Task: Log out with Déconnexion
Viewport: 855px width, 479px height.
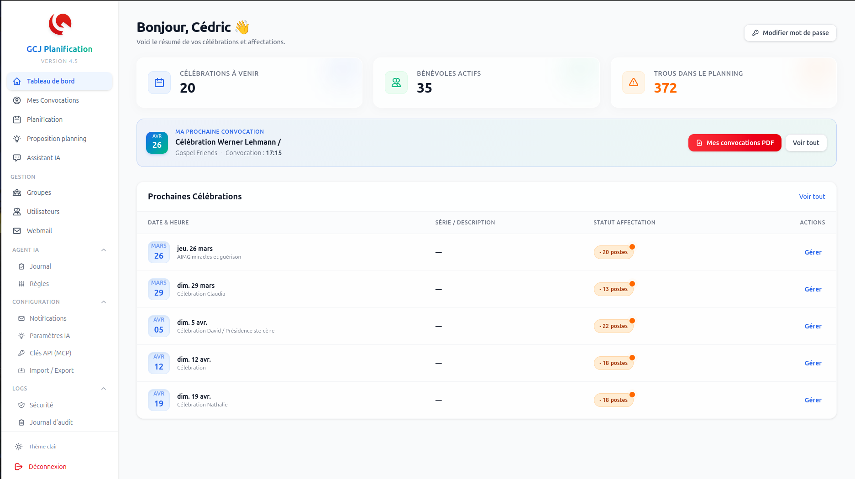Action: click(x=47, y=467)
